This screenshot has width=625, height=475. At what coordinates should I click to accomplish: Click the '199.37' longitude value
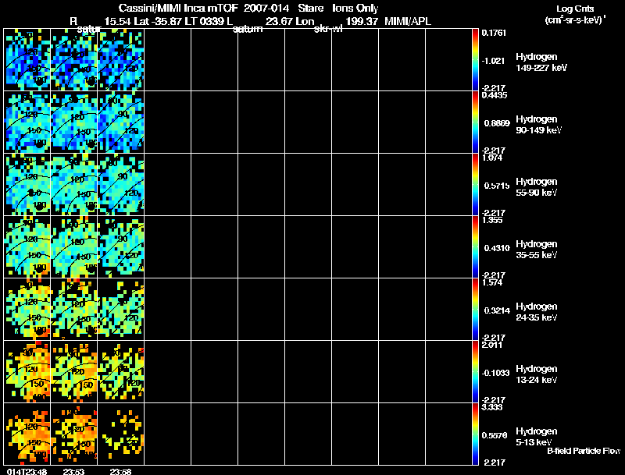click(x=361, y=22)
